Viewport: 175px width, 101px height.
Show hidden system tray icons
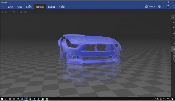pyautogui.click(x=155, y=99)
